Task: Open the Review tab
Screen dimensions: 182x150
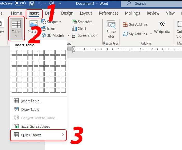Action: pyautogui.click(x=153, y=13)
